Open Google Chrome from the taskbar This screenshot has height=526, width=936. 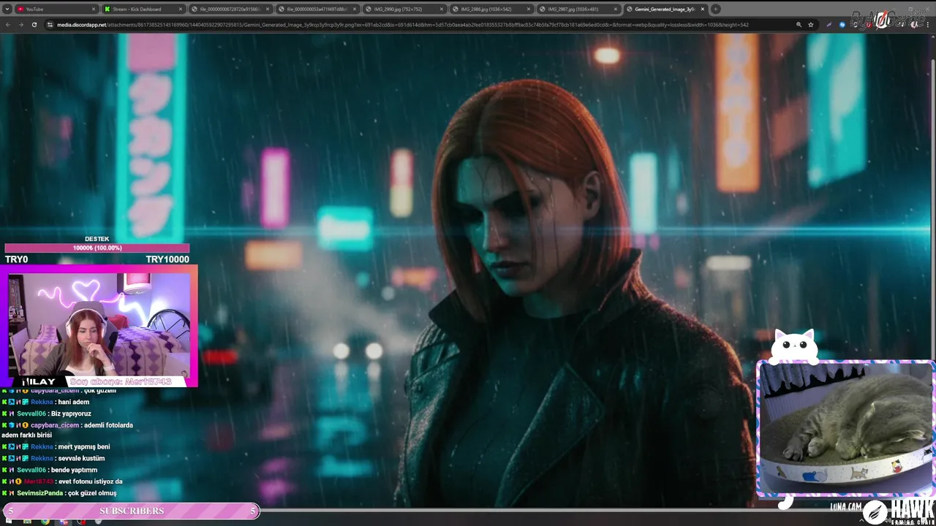[45, 521]
